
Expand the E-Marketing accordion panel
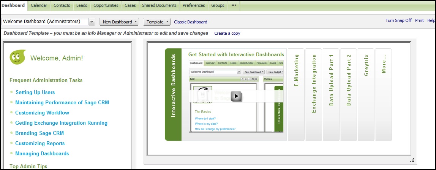[296, 94]
